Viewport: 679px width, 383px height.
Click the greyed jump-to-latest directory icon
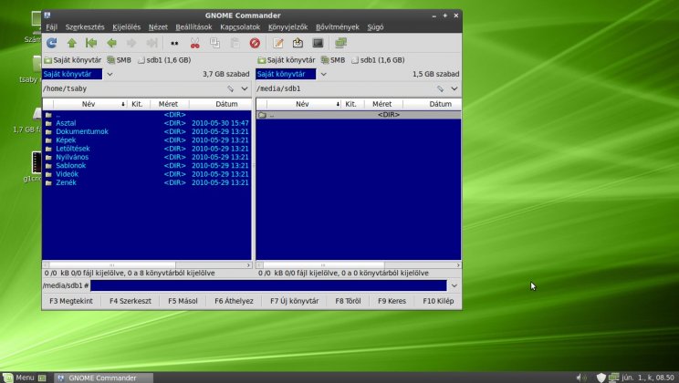[151, 43]
